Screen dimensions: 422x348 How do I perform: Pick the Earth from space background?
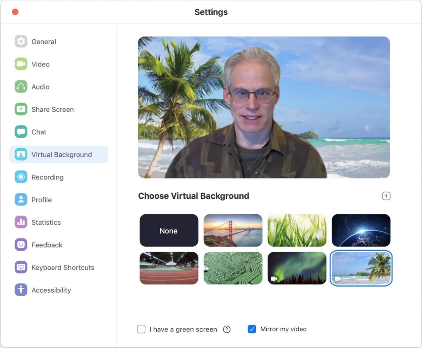coord(361,230)
